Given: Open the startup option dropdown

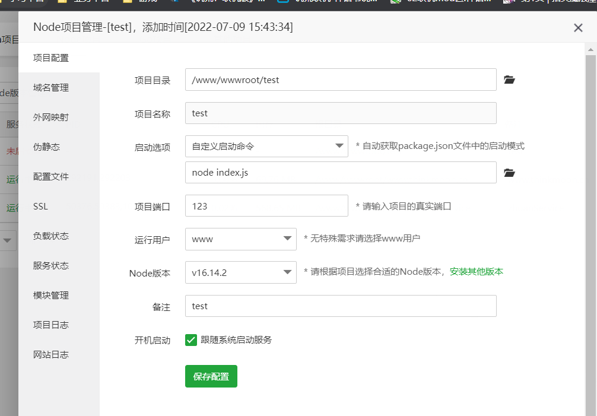Looking at the screenshot, I should click(x=266, y=146).
